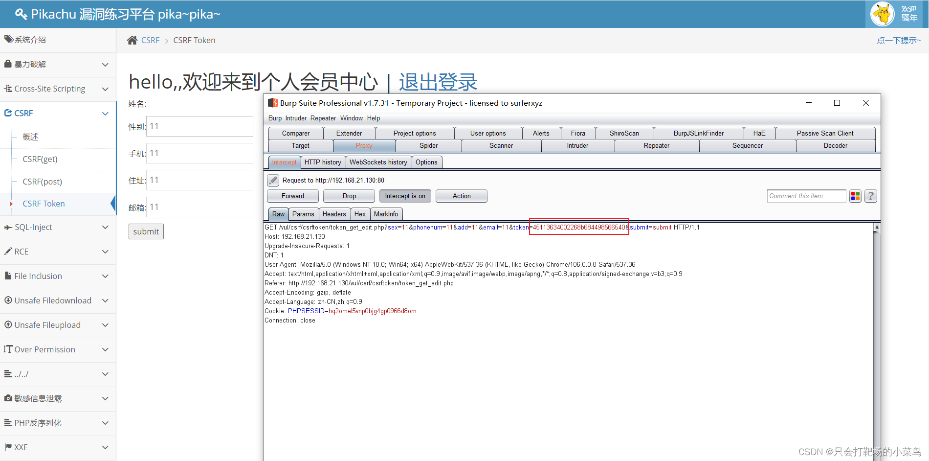Viewport: 929px width, 461px height.
Task: Click the 退出登录 logout link
Action: coord(438,82)
